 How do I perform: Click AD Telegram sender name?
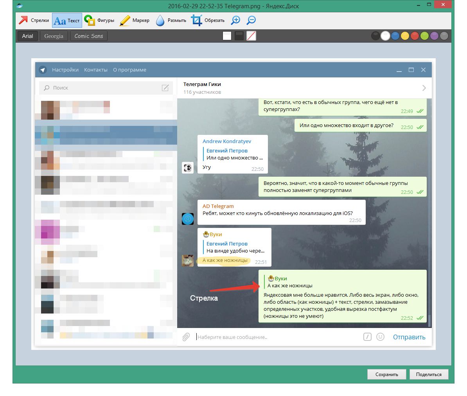218,206
